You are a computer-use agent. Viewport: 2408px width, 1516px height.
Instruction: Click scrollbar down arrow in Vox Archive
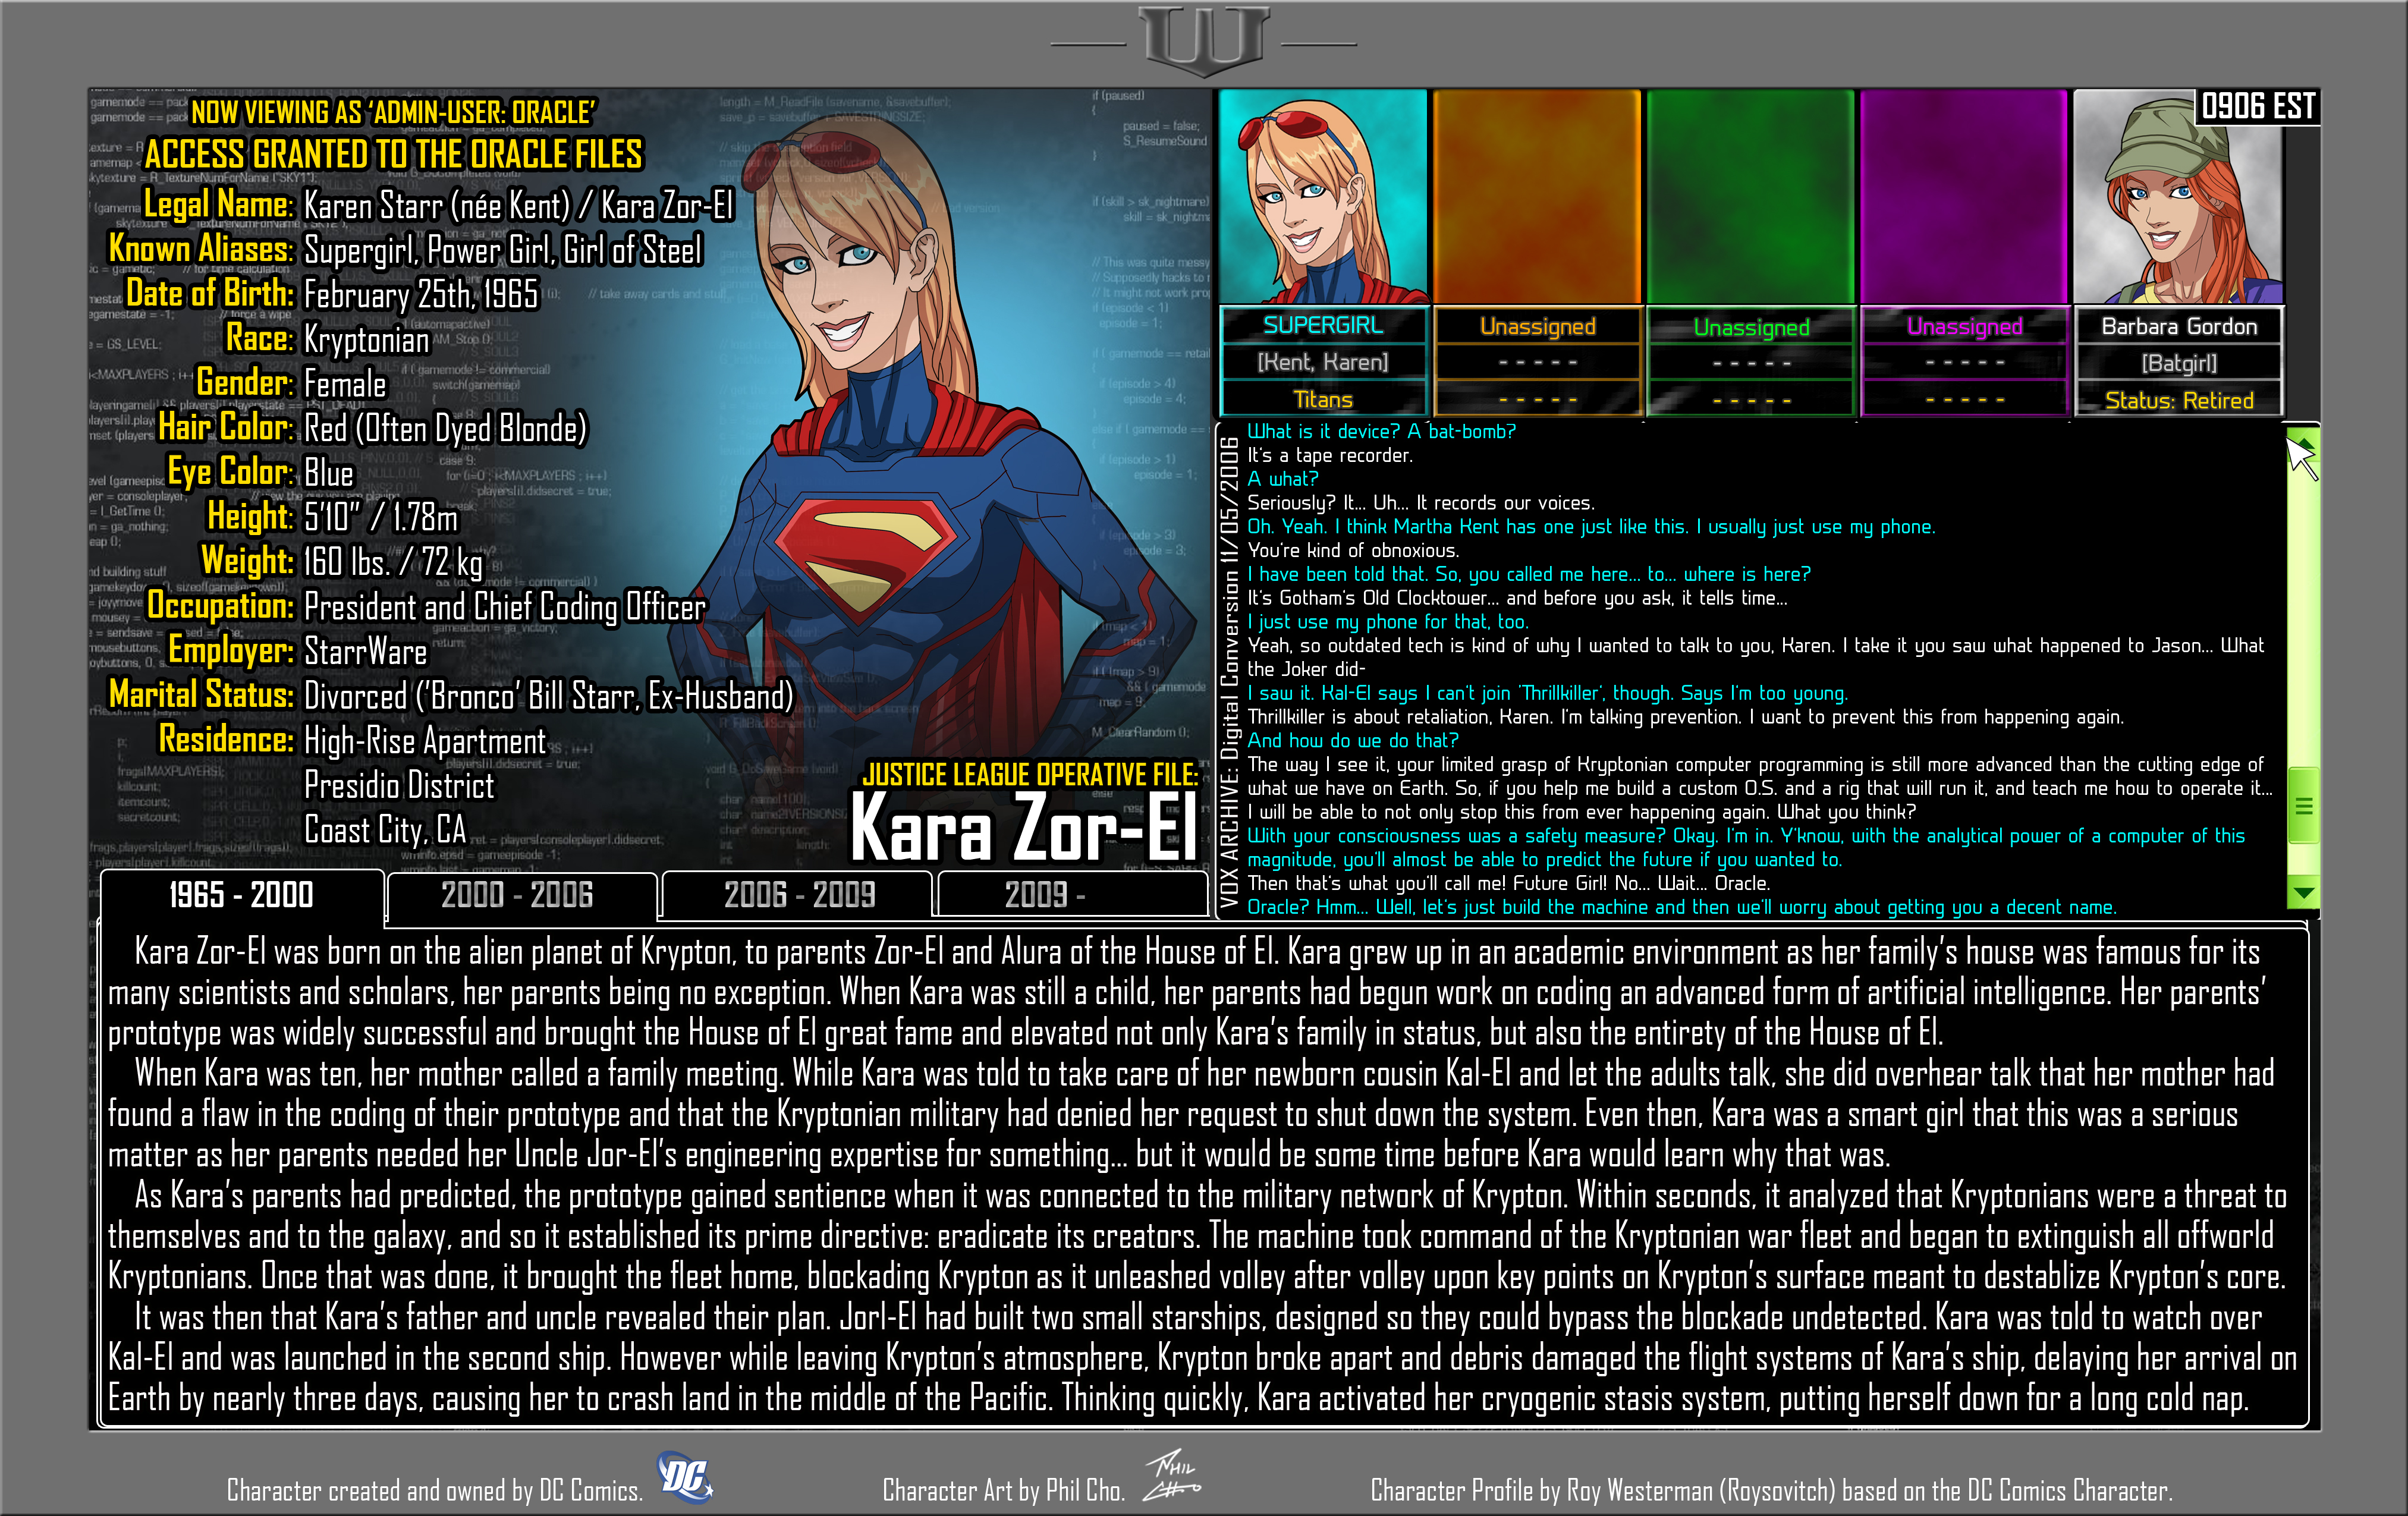[2303, 892]
